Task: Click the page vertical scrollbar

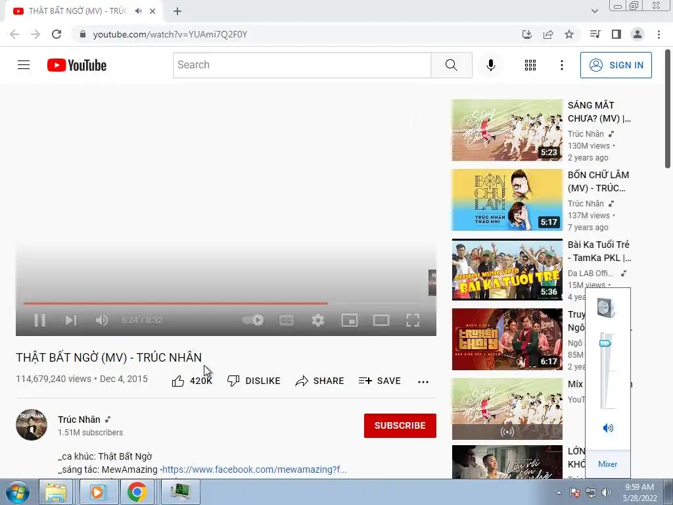Action: tap(668, 109)
